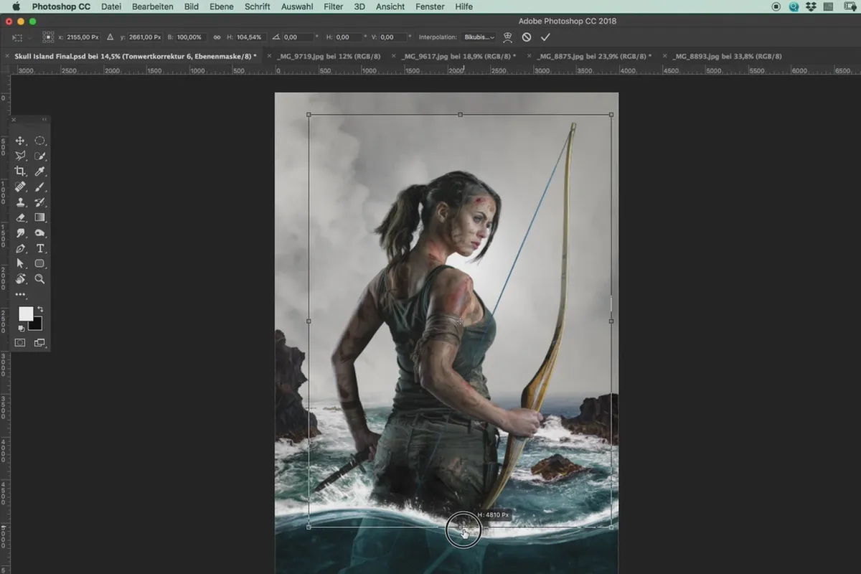Open the Datei menu
Viewport: 861px width, 574px height.
click(111, 6)
